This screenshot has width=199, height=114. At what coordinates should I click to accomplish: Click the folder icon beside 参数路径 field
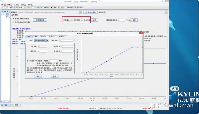pyautogui.click(x=166, y=12)
